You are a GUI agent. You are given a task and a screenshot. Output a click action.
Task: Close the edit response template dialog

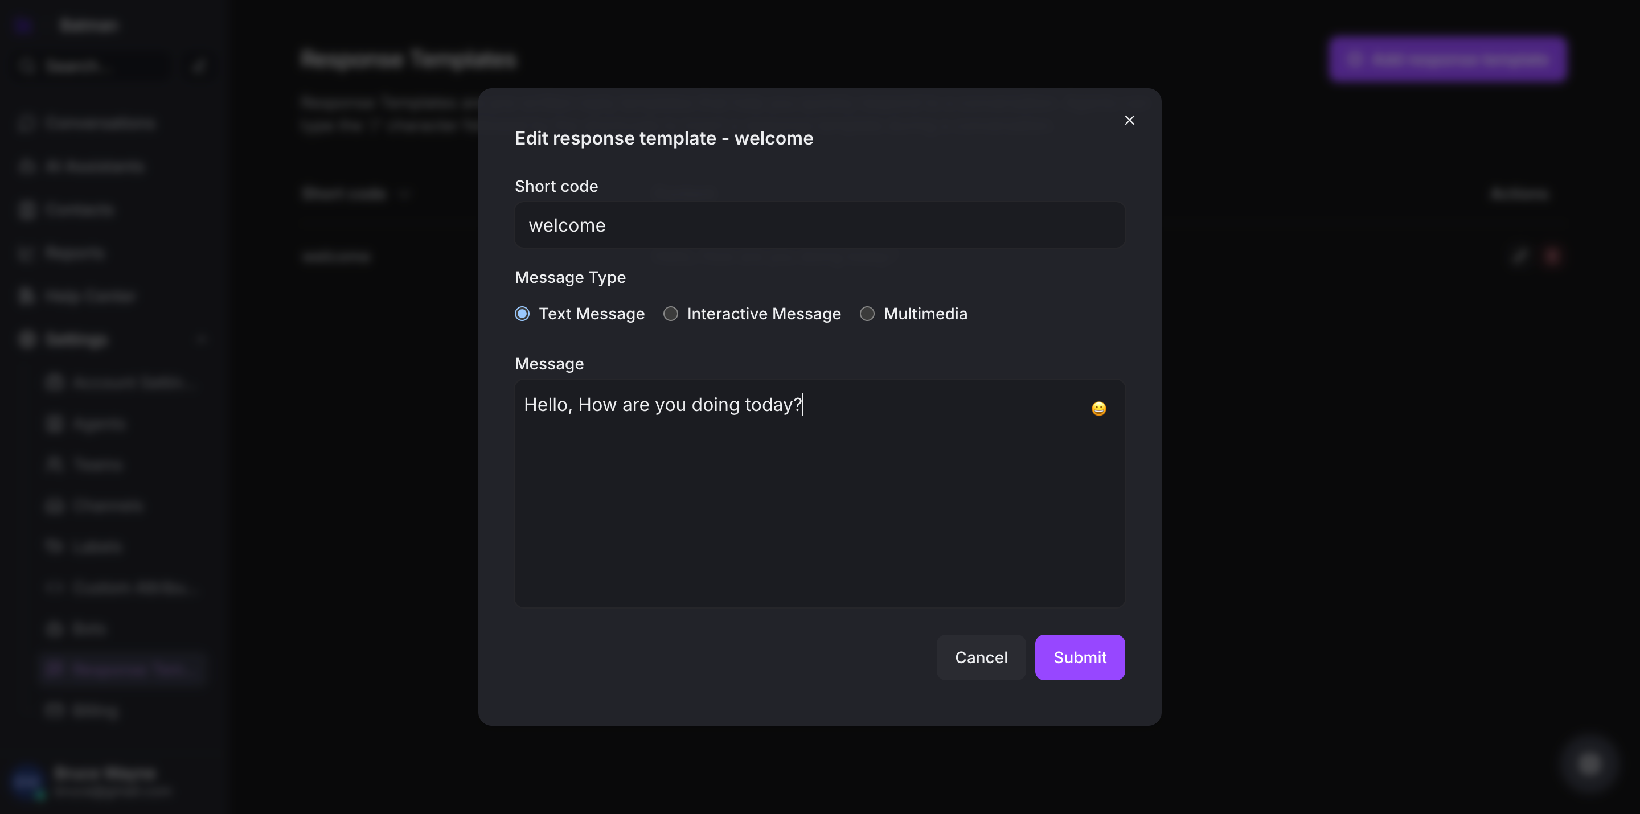(1129, 120)
